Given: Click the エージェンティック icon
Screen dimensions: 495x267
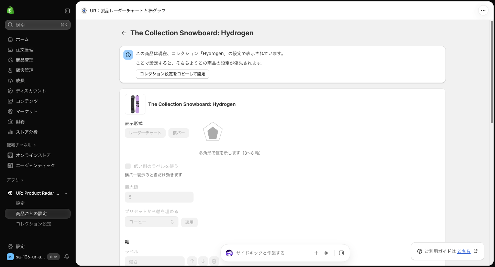Looking at the screenshot, I should point(10,166).
